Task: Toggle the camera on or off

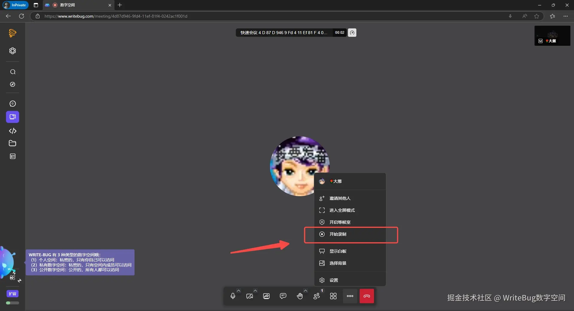Action: tap(249, 296)
